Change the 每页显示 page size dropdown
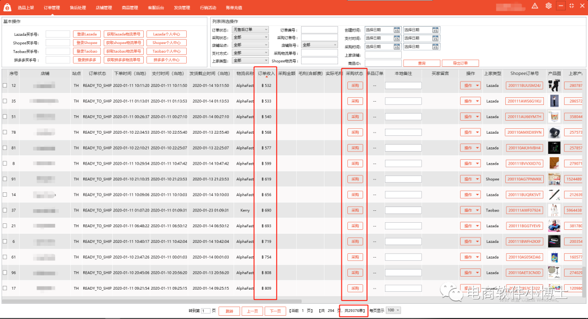 (394, 310)
